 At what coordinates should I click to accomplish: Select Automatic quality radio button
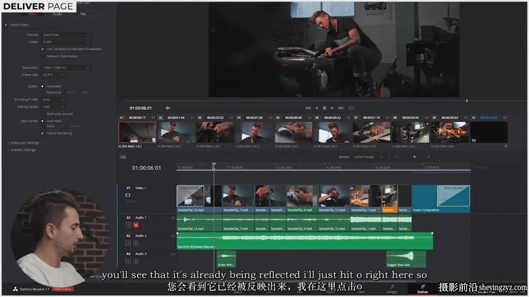tap(42, 86)
